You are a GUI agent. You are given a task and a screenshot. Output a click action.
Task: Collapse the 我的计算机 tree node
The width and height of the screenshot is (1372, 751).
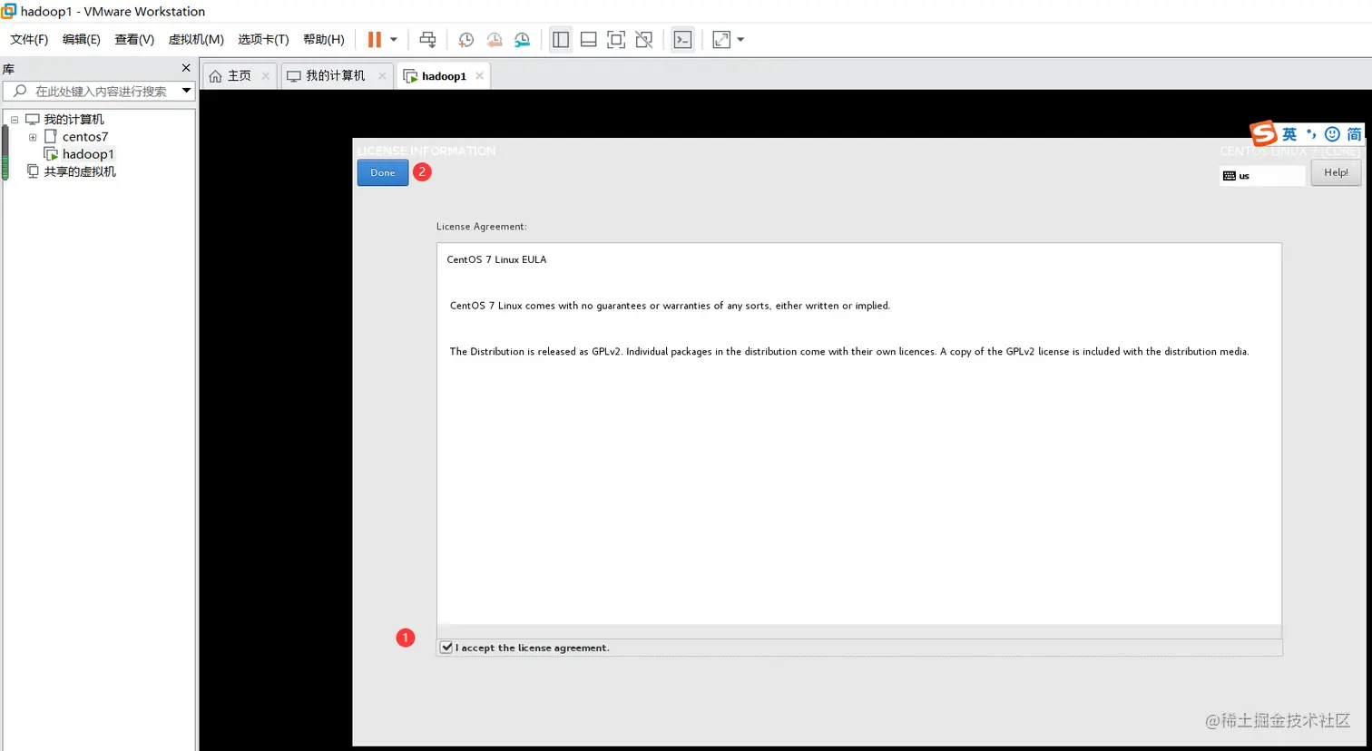click(15, 120)
